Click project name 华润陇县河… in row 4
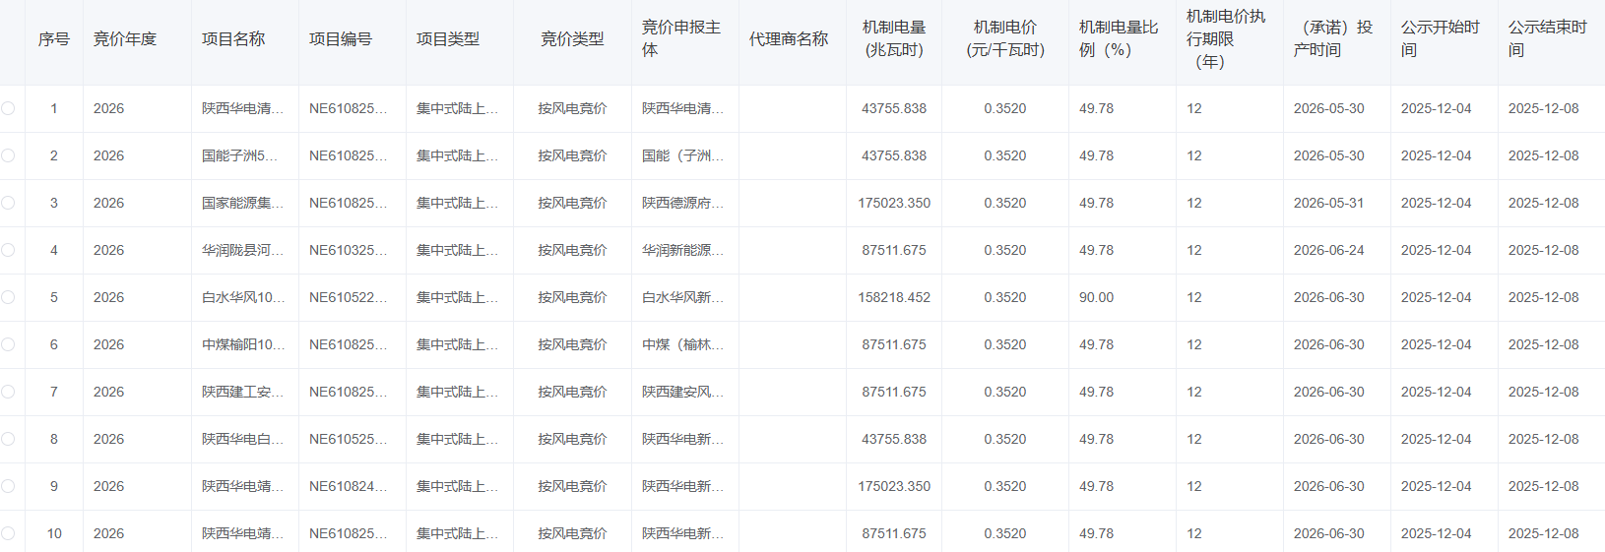The height and width of the screenshot is (552, 1605). (242, 250)
